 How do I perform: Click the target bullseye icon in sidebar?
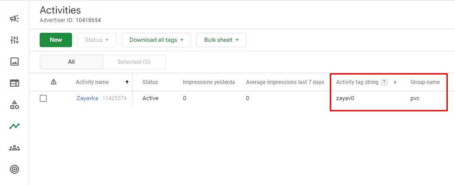[x=14, y=169]
